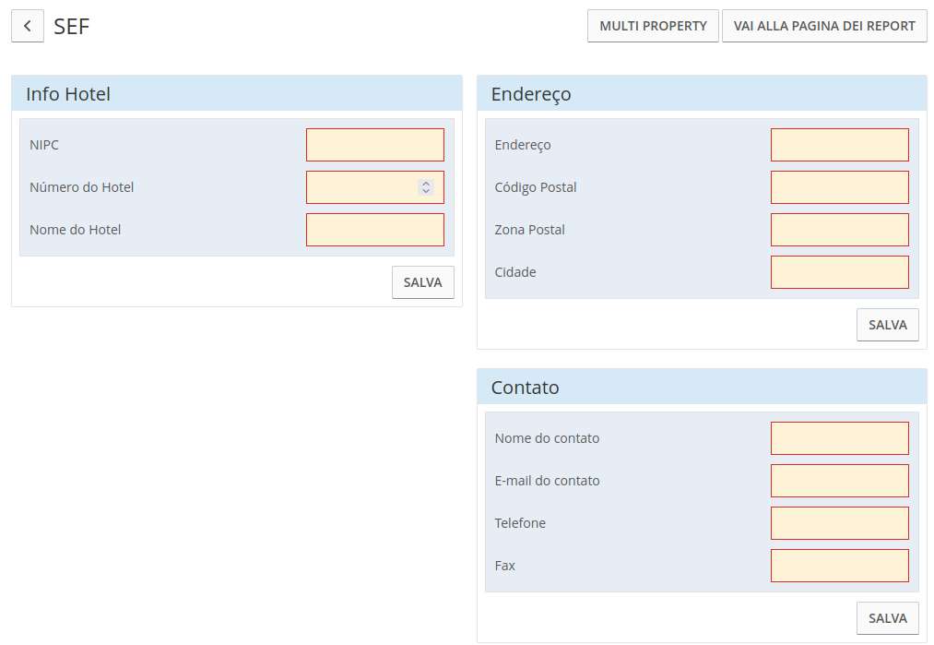934x645 pixels.
Task: Focus the Cidade input field
Action: (x=840, y=272)
